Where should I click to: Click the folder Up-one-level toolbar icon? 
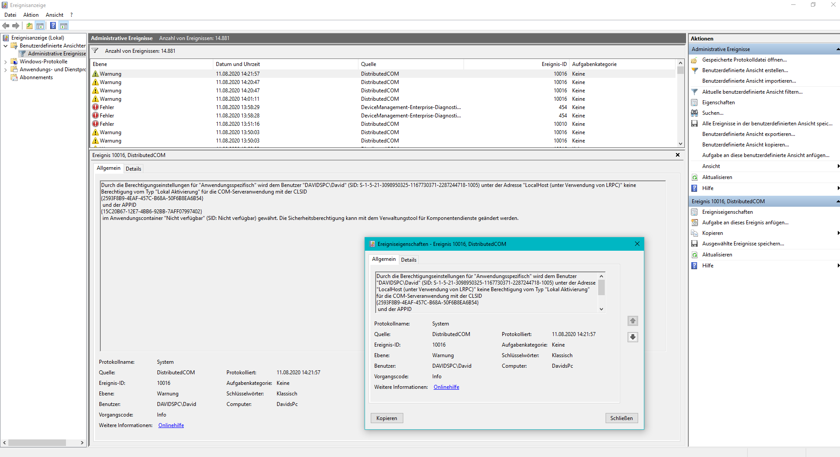pyautogui.click(x=29, y=26)
